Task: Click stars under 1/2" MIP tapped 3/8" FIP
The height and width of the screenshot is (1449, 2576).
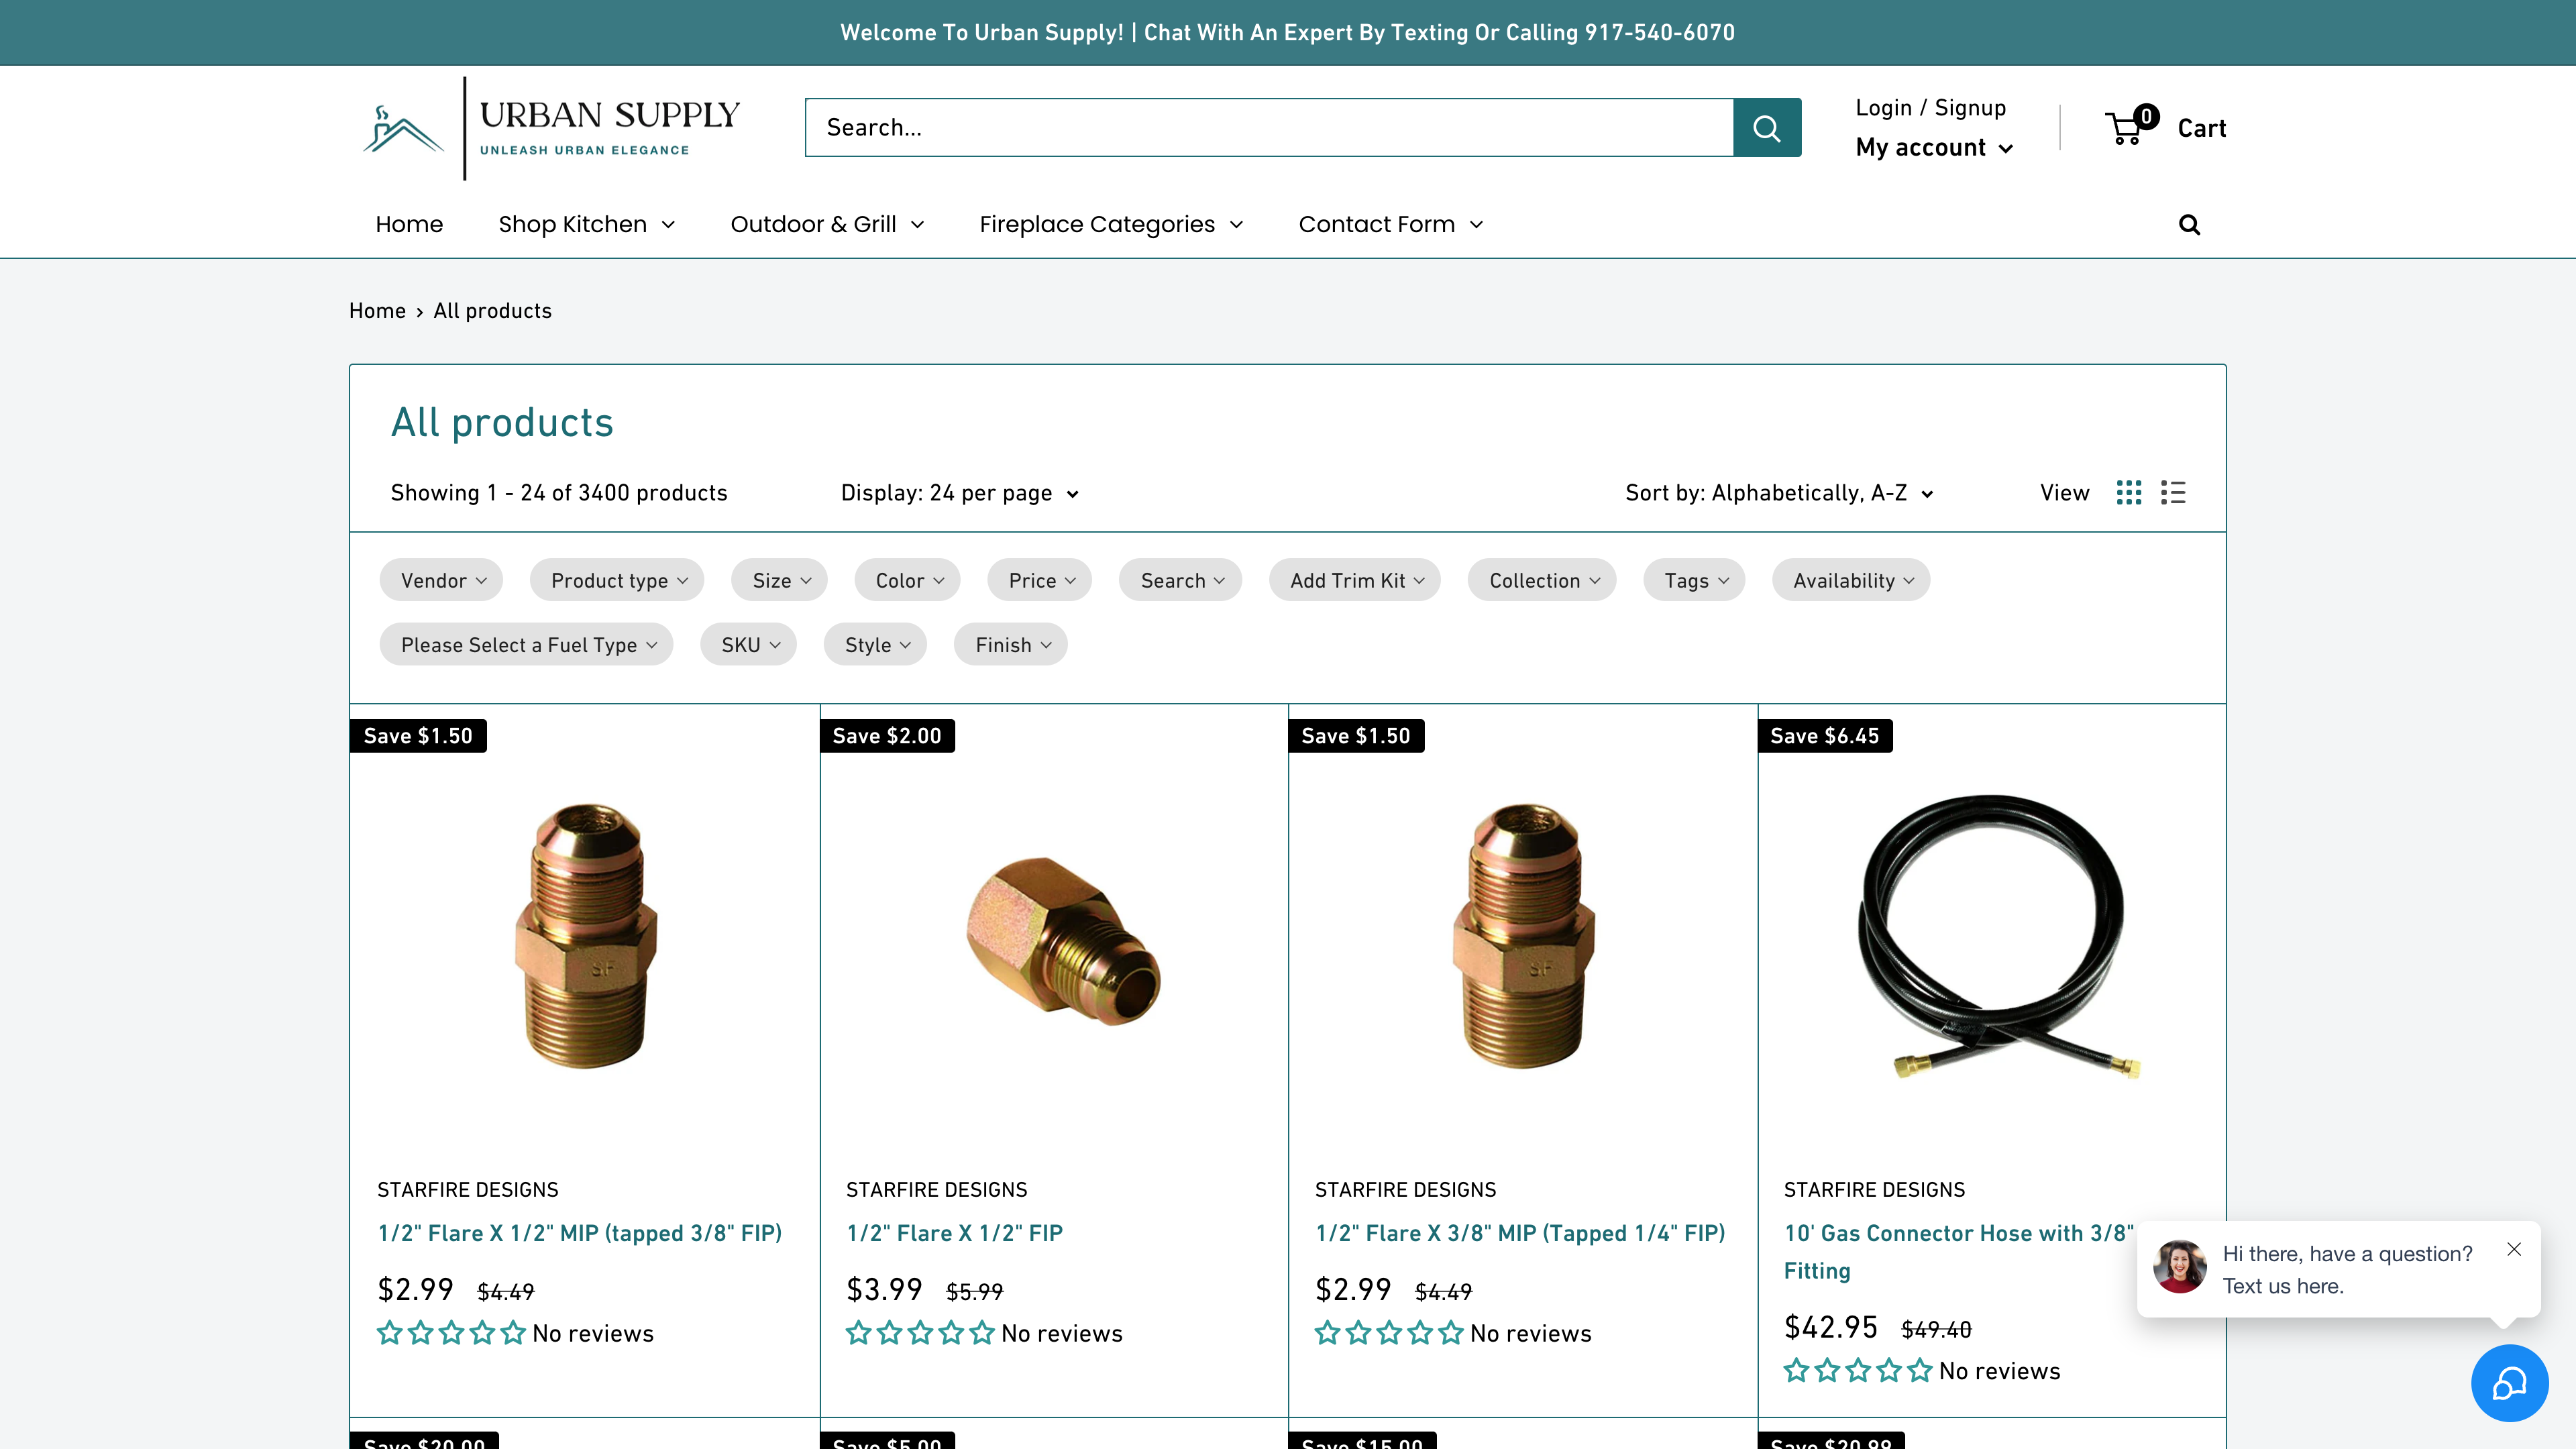Action: (x=451, y=1333)
